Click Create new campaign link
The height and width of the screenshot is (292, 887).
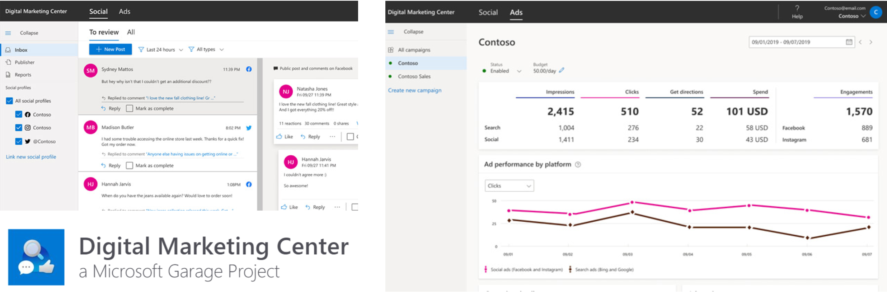click(x=414, y=90)
